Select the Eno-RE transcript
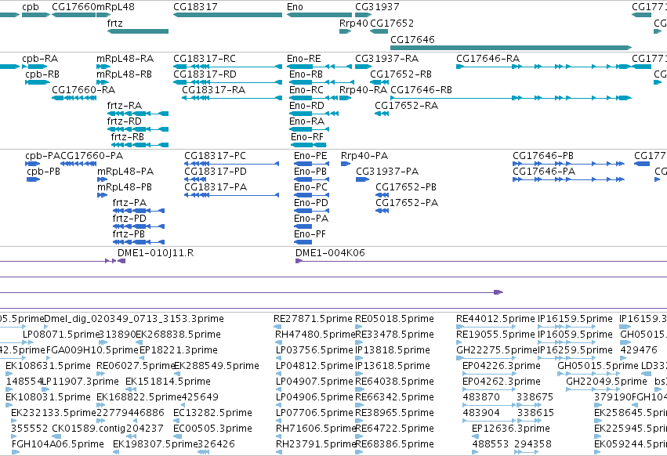This screenshot has width=667, height=456. point(319,67)
